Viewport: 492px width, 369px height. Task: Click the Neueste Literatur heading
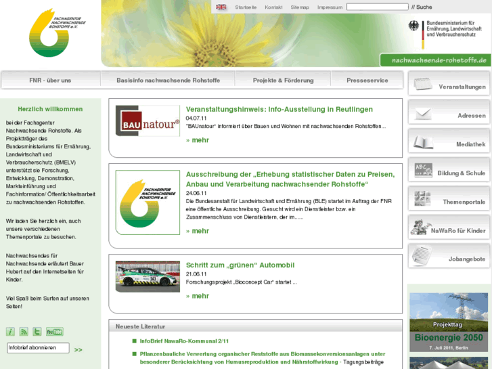click(x=140, y=326)
